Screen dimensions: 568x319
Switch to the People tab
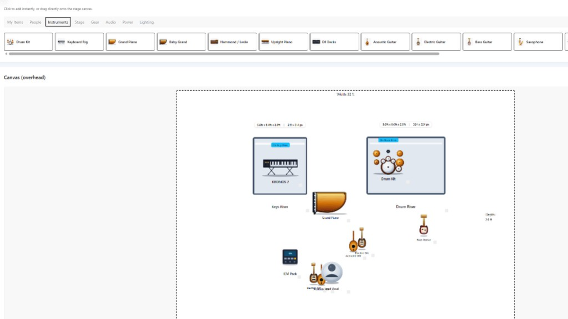click(35, 22)
